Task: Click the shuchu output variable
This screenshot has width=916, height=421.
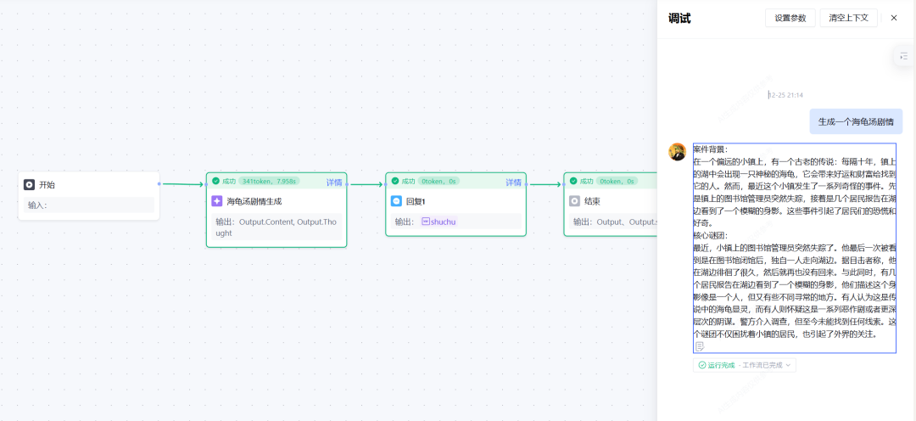Action: click(x=443, y=222)
